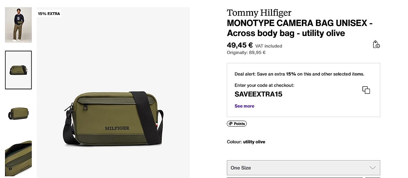Select the side view bag thumbnail
Viewport: 408px width, 178px height.
click(18, 113)
